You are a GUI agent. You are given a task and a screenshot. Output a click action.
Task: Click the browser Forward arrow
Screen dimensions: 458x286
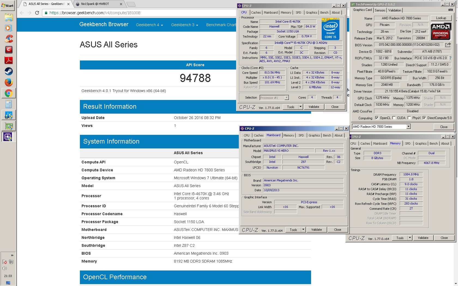[x=29, y=13]
